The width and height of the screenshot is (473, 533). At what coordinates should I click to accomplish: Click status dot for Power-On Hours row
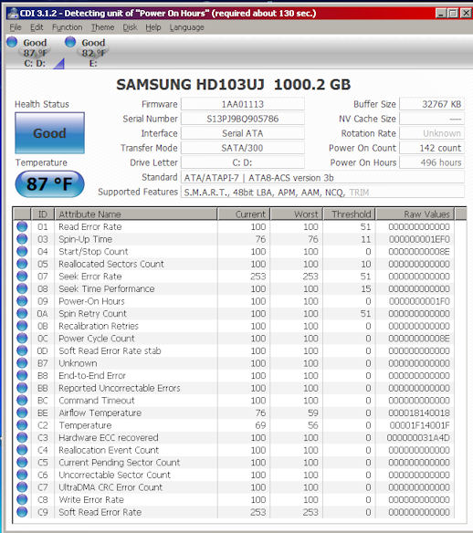coord(22,301)
